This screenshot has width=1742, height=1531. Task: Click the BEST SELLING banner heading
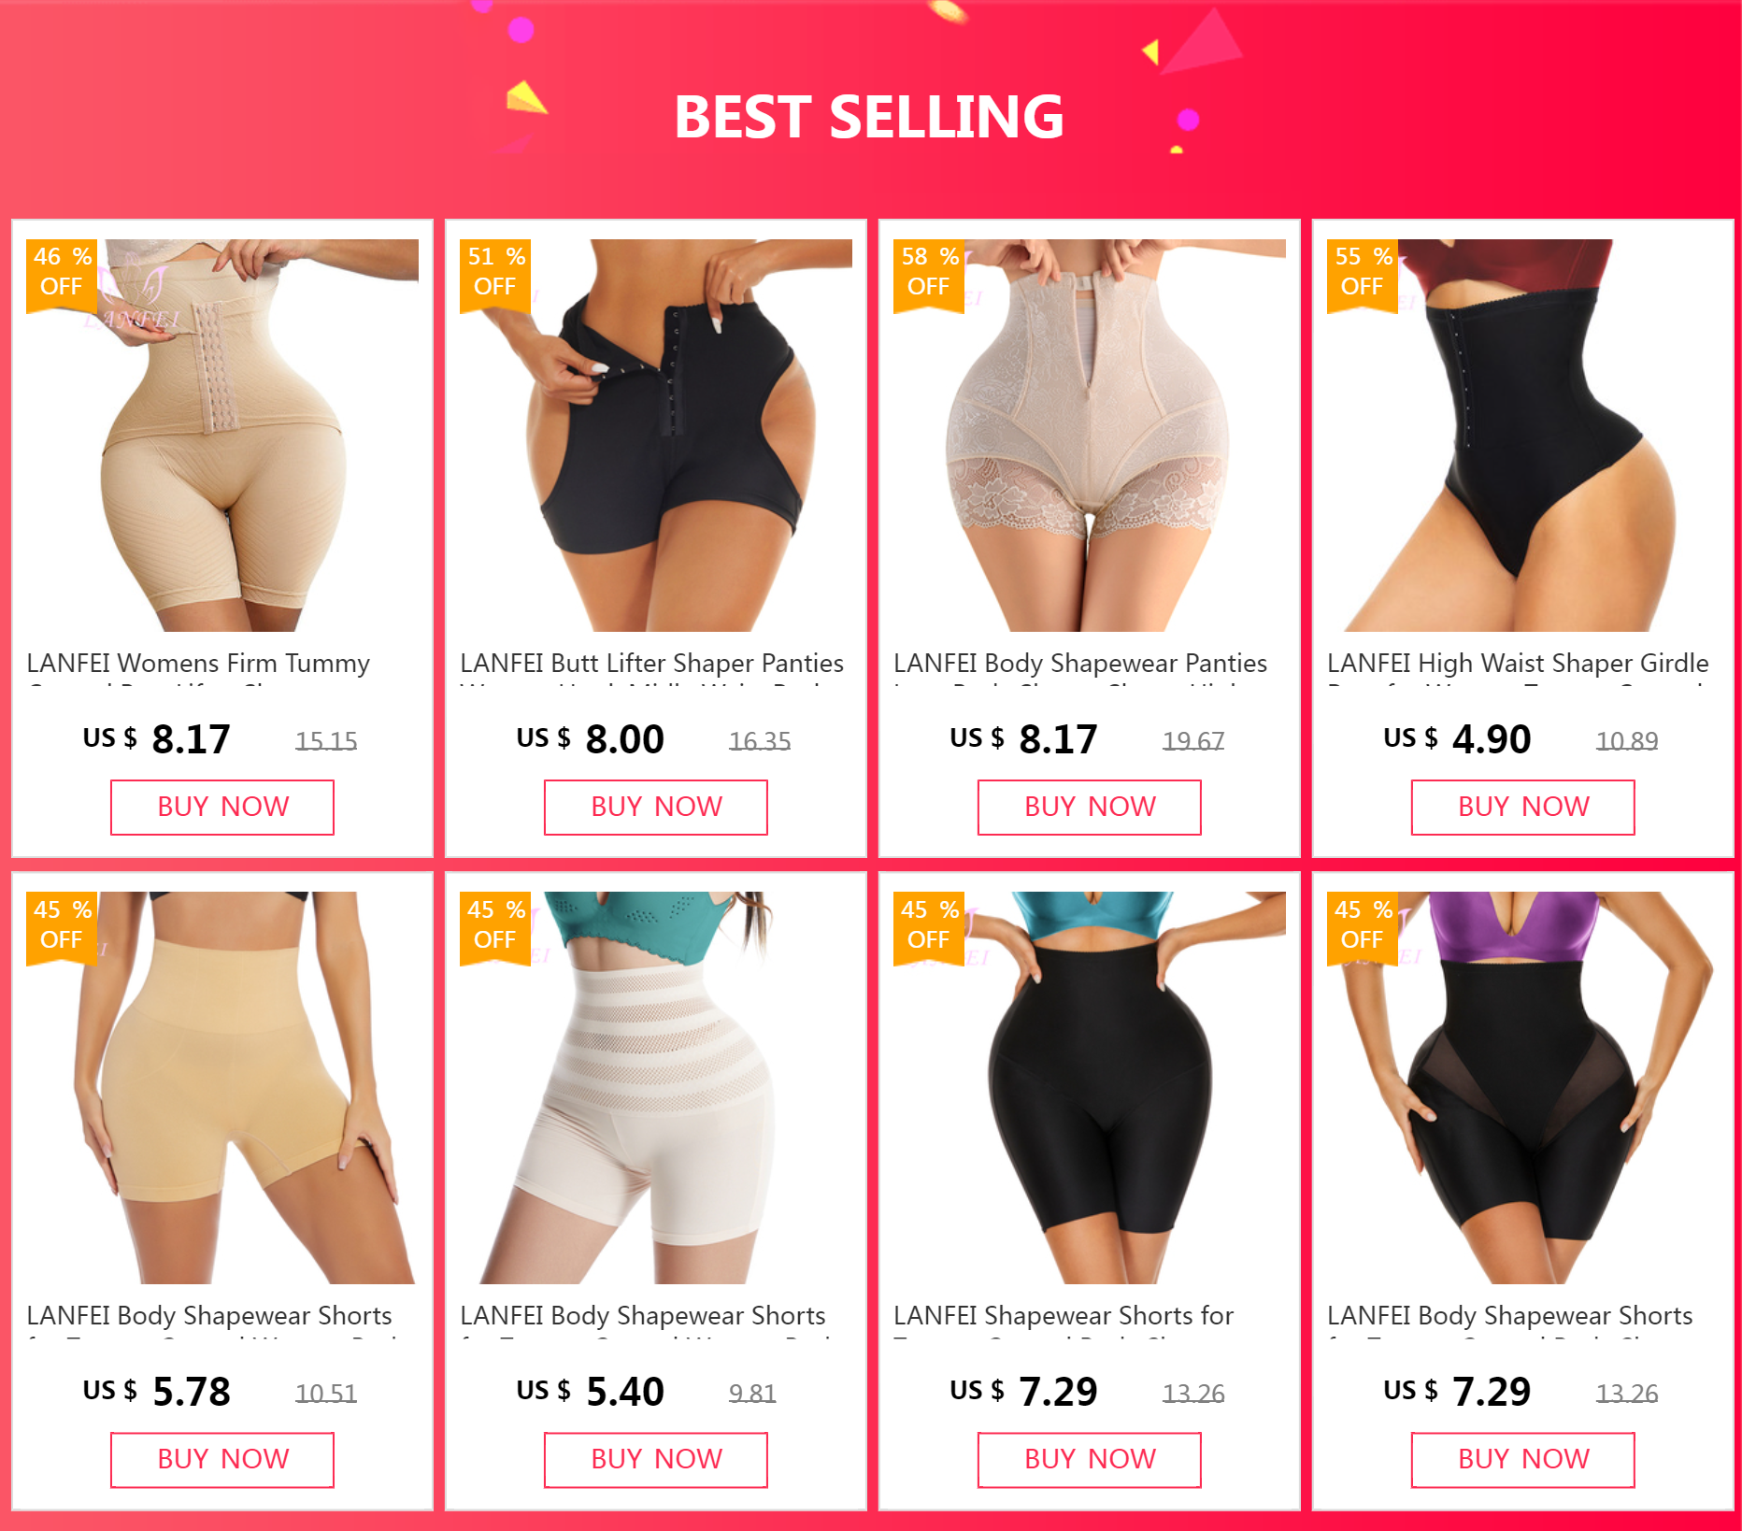tap(869, 118)
